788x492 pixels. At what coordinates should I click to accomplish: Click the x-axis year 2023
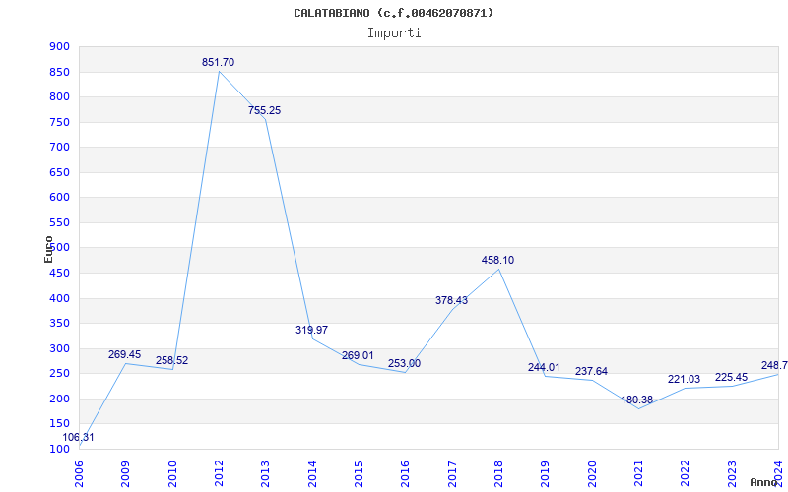(732, 474)
